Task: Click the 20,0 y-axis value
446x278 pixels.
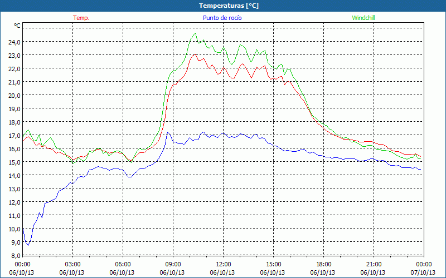Action: pyautogui.click(x=14, y=95)
